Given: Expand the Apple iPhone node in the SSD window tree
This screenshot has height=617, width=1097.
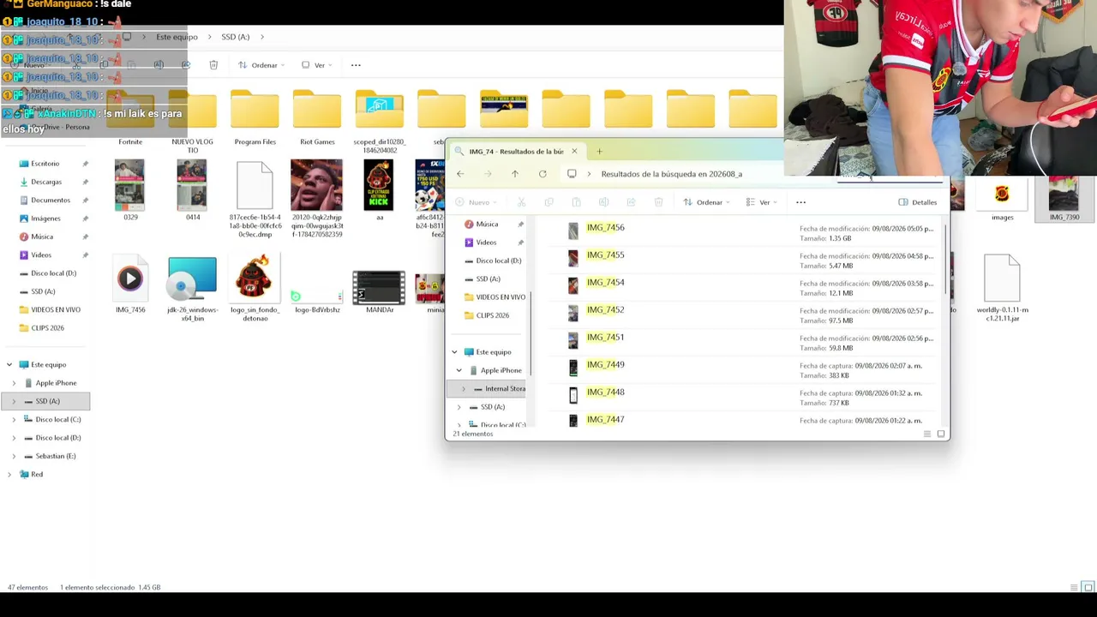Looking at the screenshot, I should pyautogui.click(x=14, y=383).
